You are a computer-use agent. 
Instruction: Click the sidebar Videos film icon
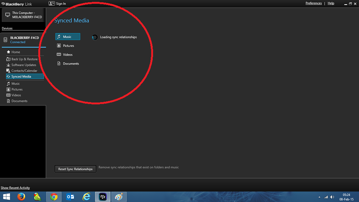point(8,95)
